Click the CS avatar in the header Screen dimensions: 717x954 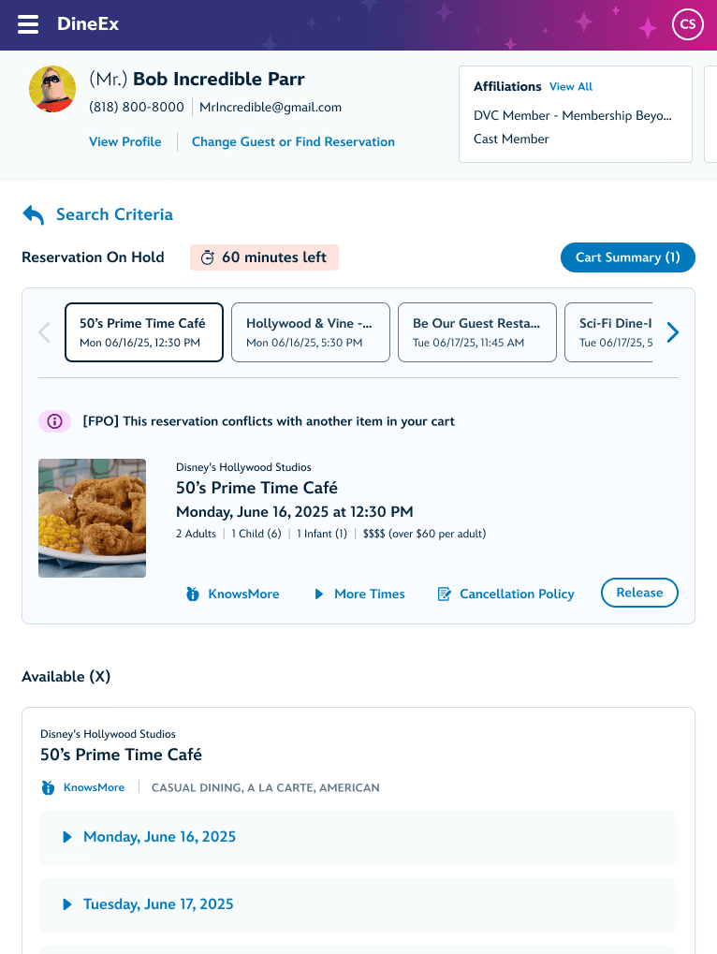(688, 24)
